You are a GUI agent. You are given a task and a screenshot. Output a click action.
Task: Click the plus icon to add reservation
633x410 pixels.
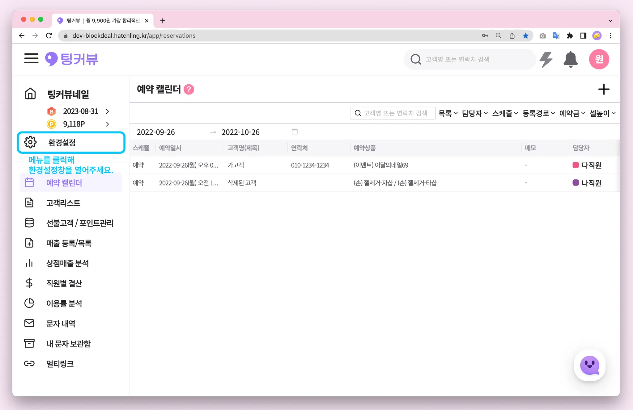pos(604,90)
